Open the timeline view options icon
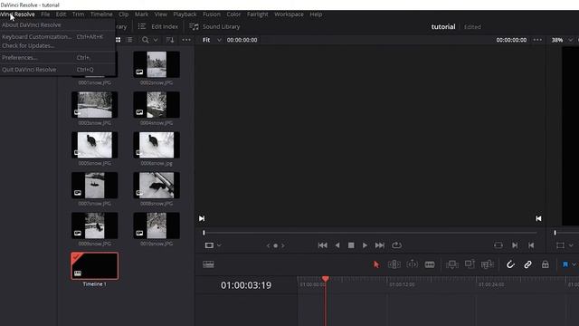The width and height of the screenshot is (579, 326). point(208,264)
